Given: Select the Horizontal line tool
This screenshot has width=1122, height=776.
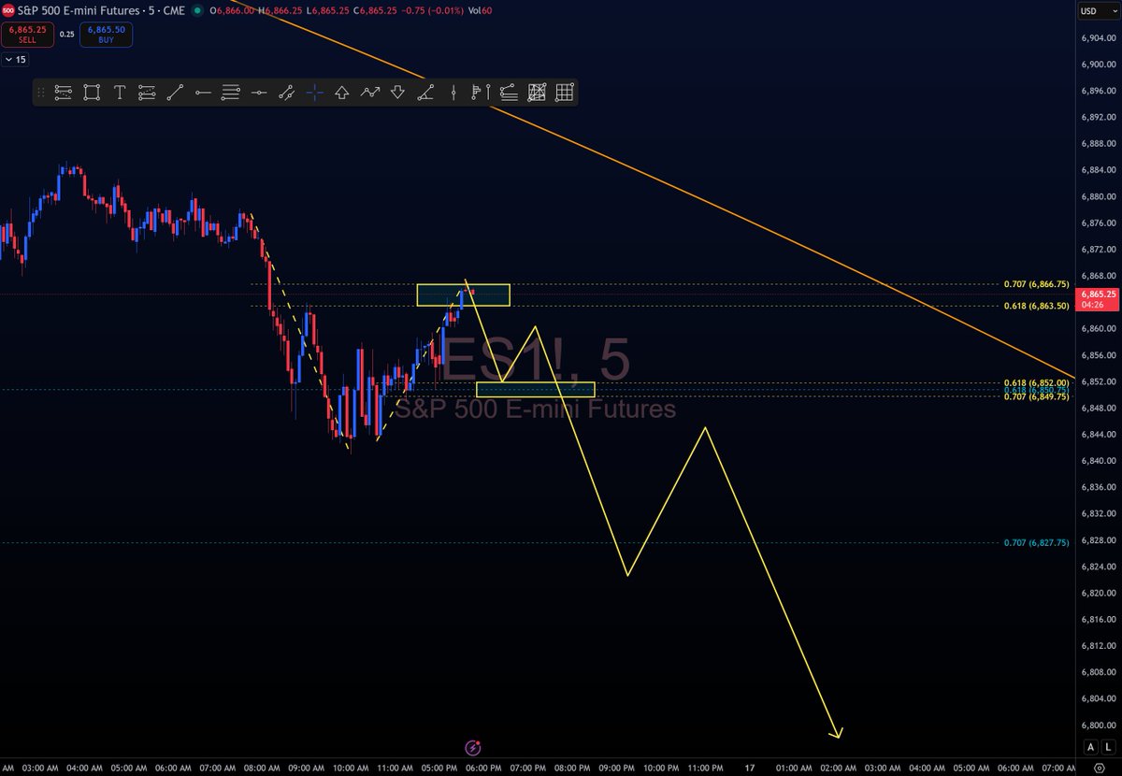Looking at the screenshot, I should (x=259, y=92).
